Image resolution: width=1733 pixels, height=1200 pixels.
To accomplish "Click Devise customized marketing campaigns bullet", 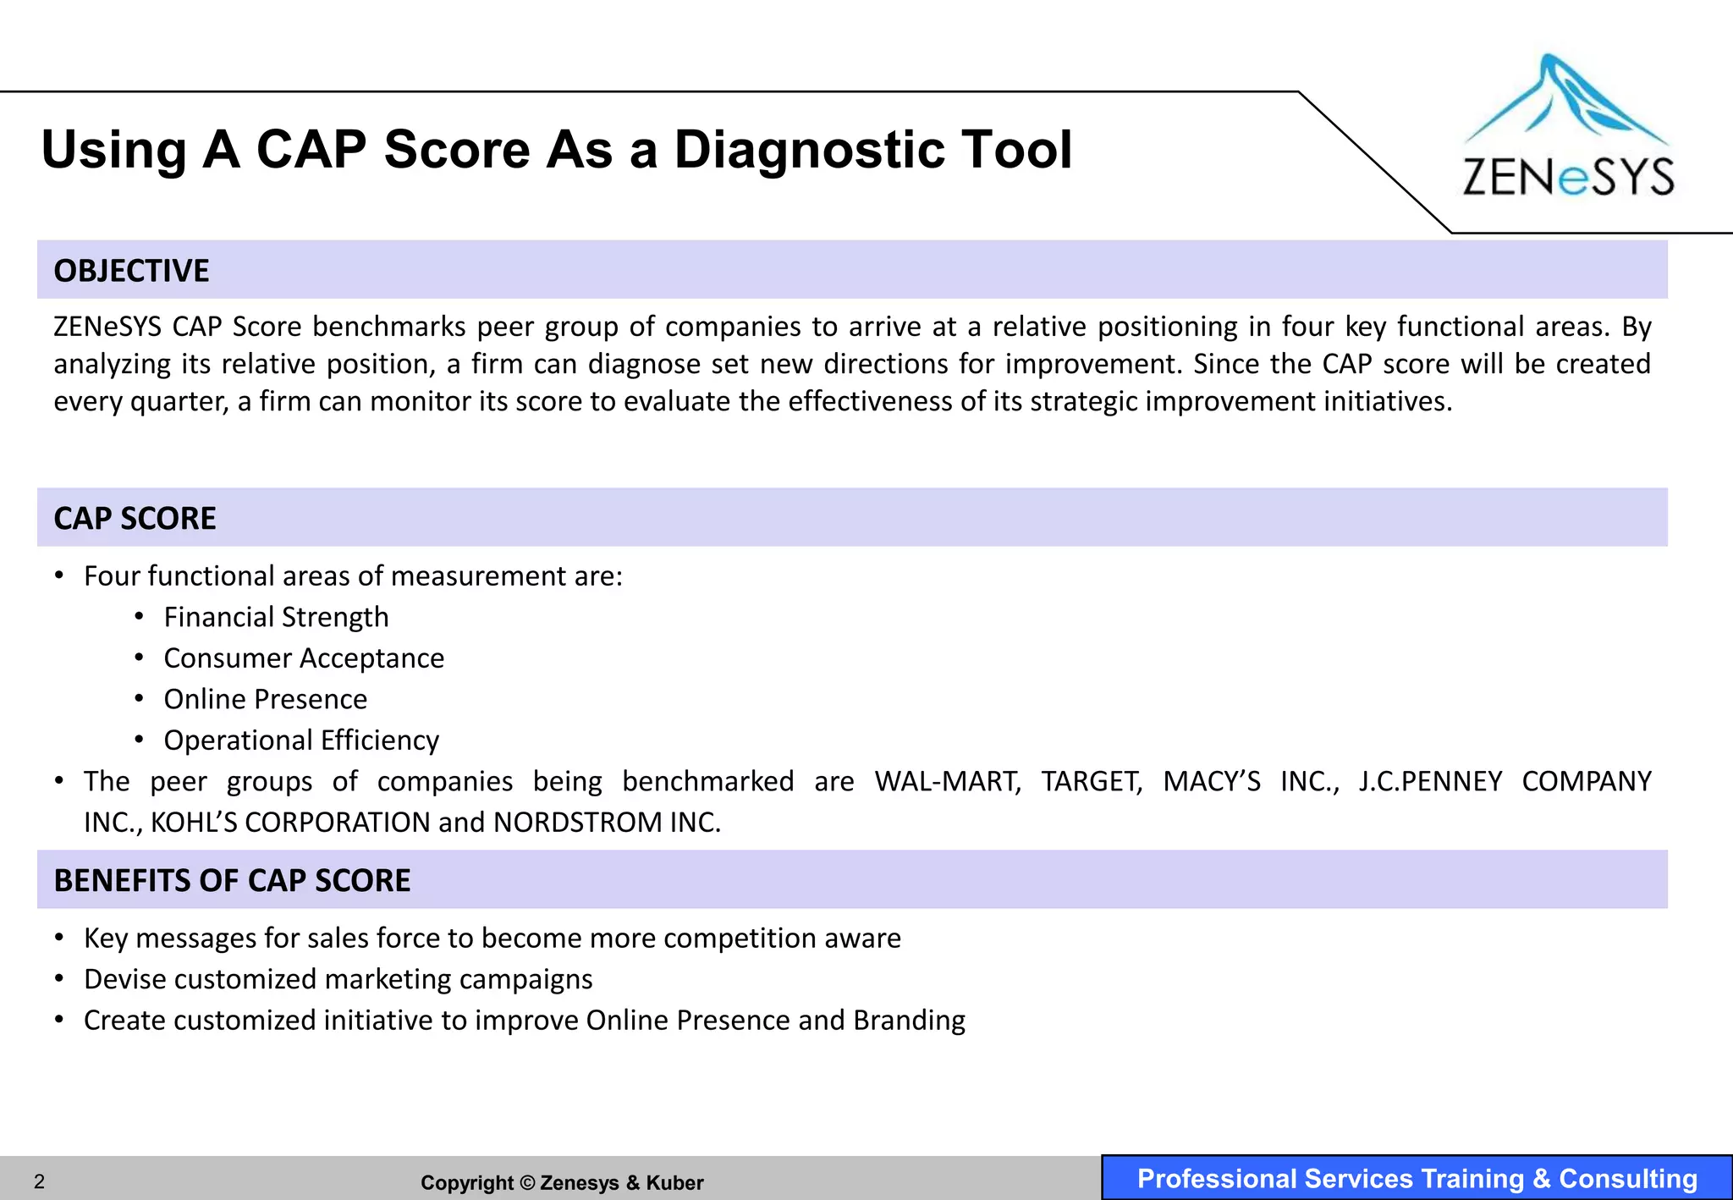I will (338, 979).
